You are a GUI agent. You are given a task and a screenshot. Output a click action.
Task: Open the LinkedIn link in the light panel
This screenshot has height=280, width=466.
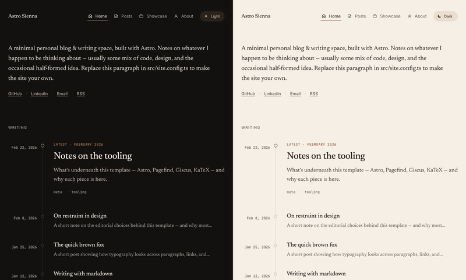273,94
